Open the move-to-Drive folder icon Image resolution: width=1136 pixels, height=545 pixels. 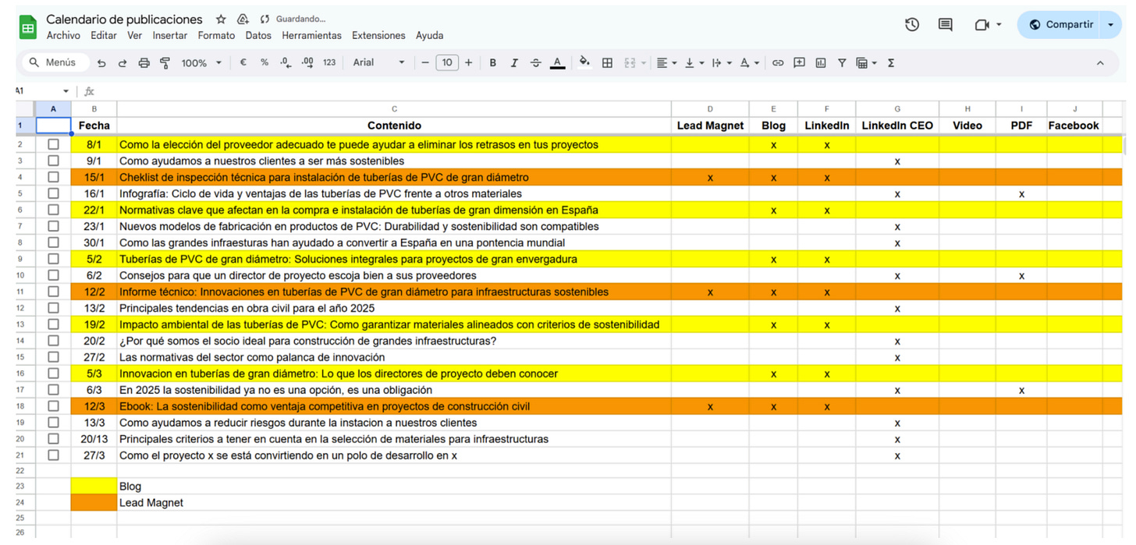[243, 19]
